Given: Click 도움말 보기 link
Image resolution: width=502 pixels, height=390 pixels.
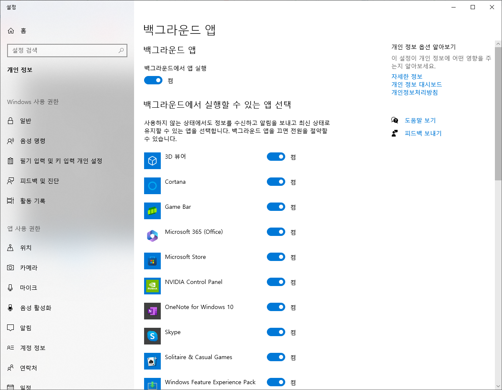Looking at the screenshot, I should (x=420, y=120).
